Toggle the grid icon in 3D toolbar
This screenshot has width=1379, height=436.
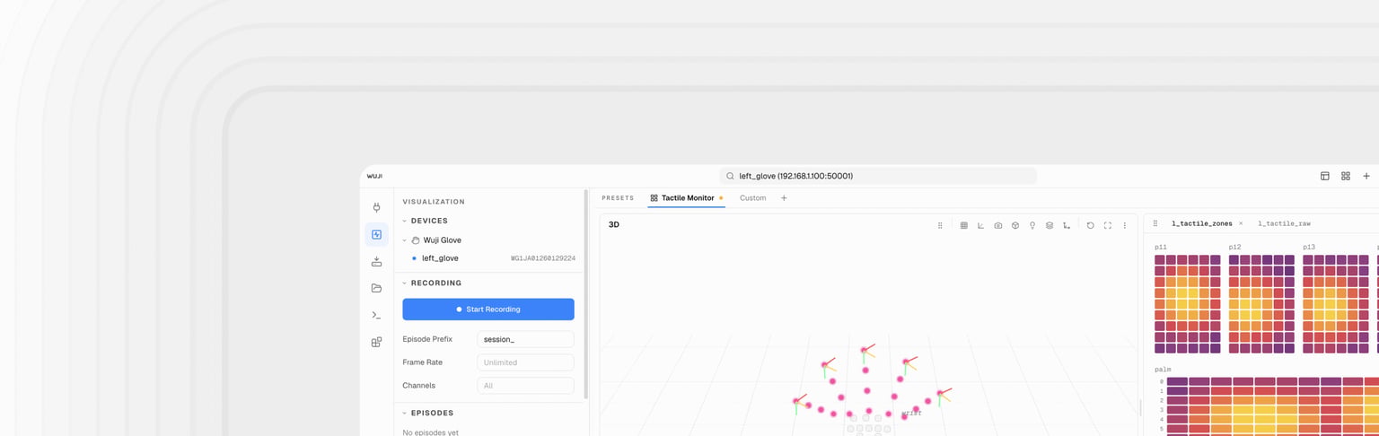pos(964,225)
